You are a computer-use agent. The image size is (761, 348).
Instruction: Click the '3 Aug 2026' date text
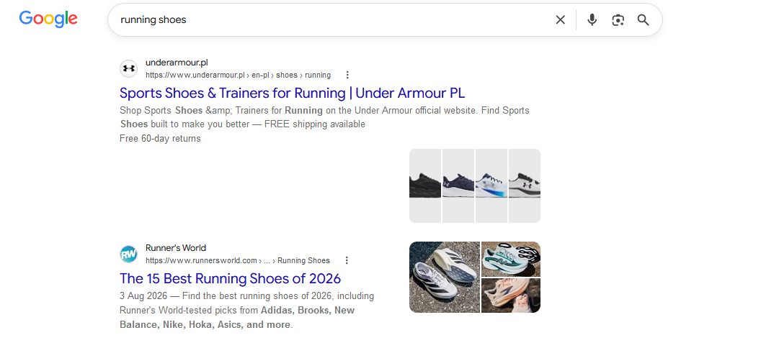tap(143, 296)
